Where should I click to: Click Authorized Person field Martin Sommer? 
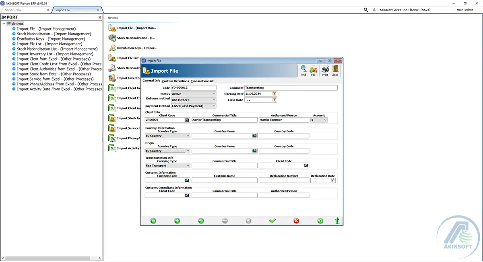point(284,120)
